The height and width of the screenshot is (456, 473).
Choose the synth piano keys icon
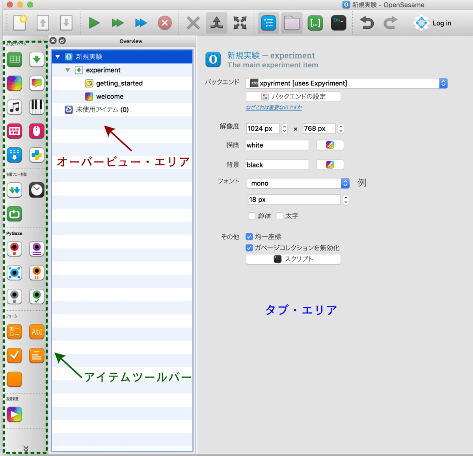[37, 107]
